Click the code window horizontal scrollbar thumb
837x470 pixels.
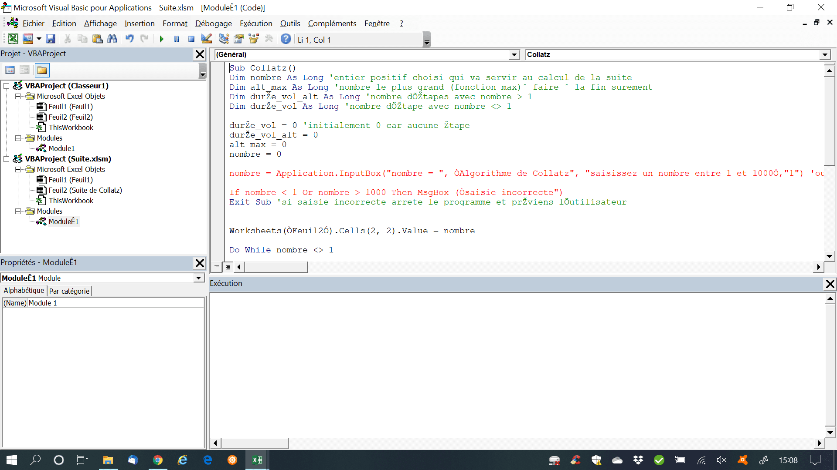click(276, 267)
